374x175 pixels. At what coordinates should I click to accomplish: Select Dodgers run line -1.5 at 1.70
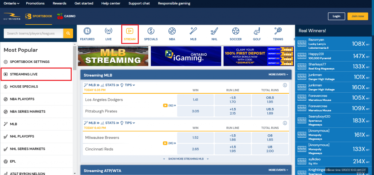pos(233,100)
